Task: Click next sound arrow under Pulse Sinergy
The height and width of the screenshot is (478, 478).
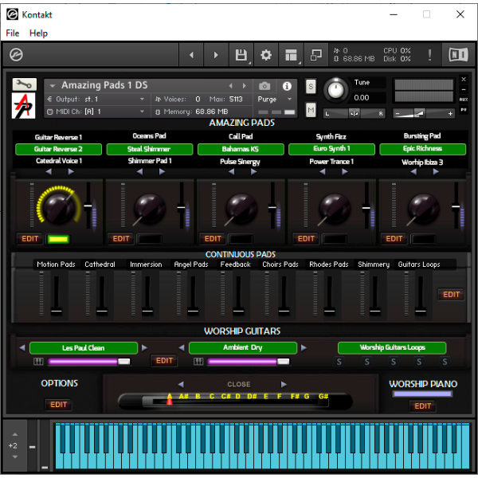Action: tap(253, 171)
